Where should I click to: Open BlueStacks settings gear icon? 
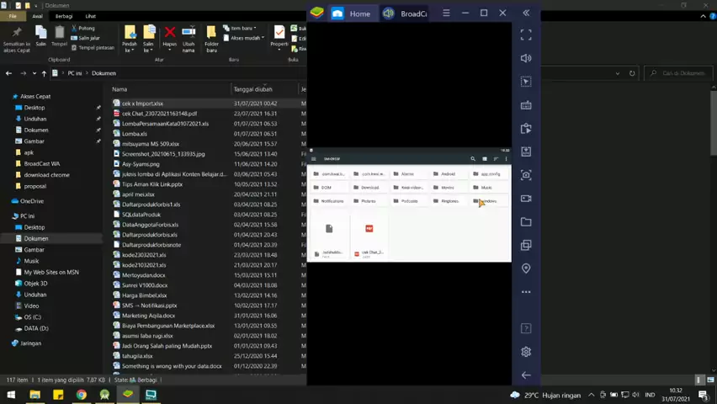pos(526,352)
